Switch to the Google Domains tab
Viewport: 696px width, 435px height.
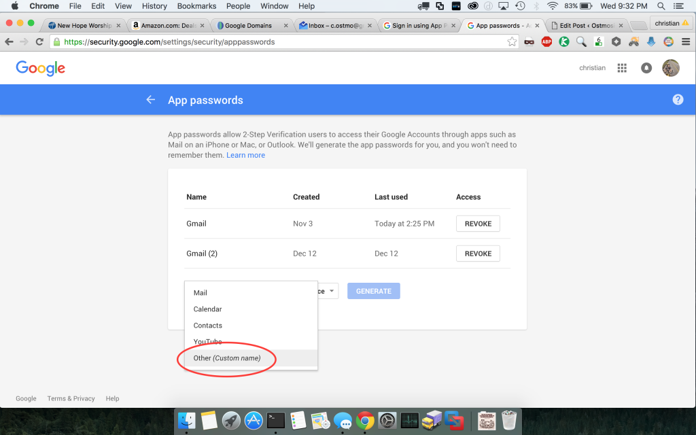(252, 26)
